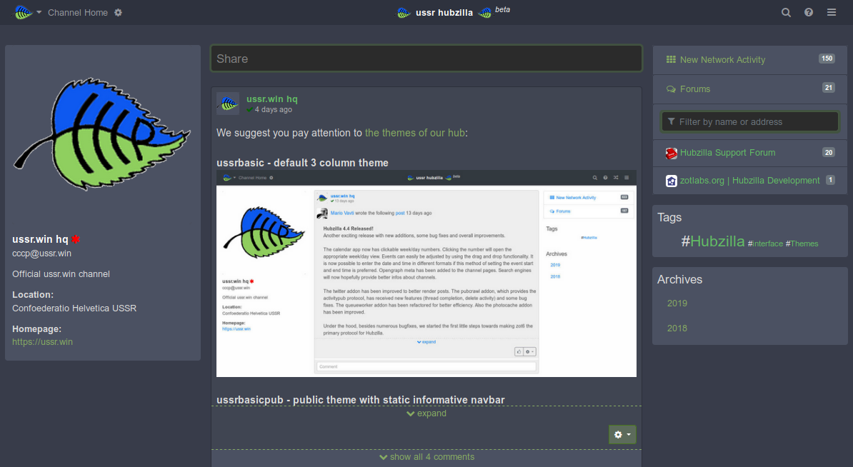Open the leaf logo dropdown in navbar
This screenshot has width=853, height=467.
(27, 13)
